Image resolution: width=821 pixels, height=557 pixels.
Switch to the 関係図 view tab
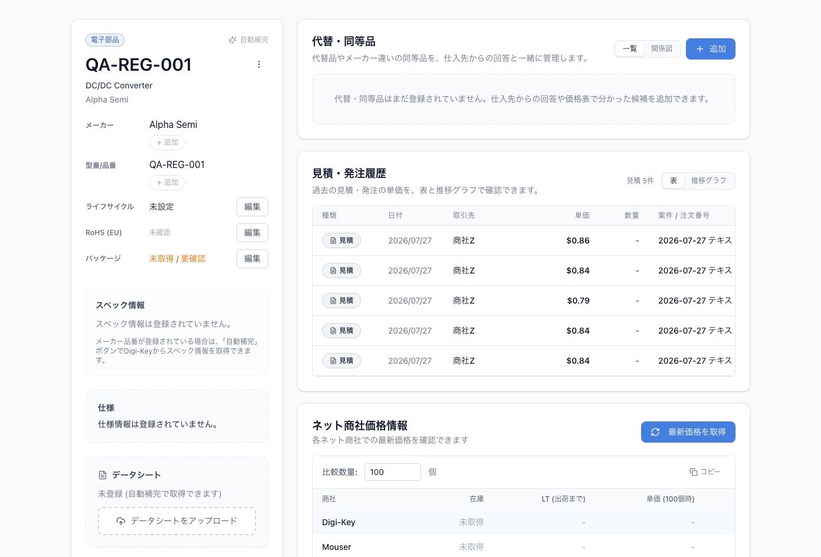tap(662, 48)
